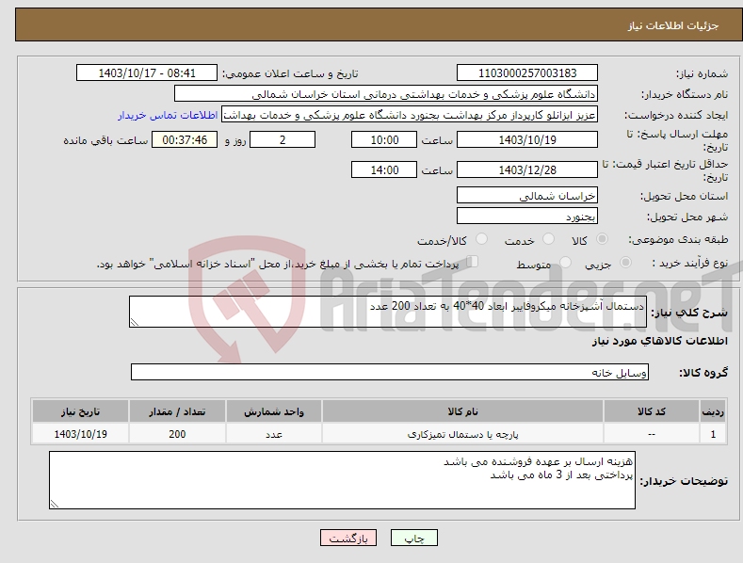Image resolution: width=743 pixels, height=563 pixels.
Task: Click the کد کالا column header
Action: coord(652,411)
